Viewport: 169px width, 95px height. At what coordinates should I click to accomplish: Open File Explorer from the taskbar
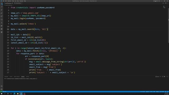coord(18,94)
